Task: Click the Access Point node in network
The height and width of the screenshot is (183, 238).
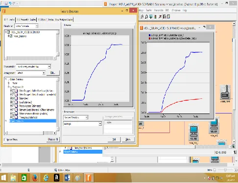Action: coord(225,92)
